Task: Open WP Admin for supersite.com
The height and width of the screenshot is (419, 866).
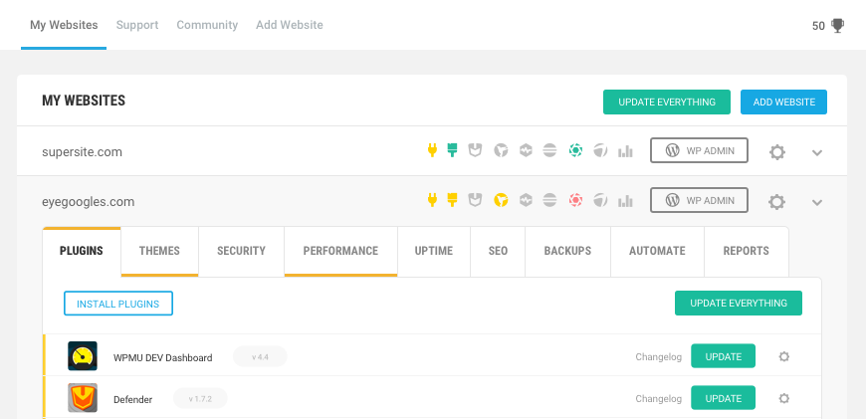Action: [x=699, y=150]
